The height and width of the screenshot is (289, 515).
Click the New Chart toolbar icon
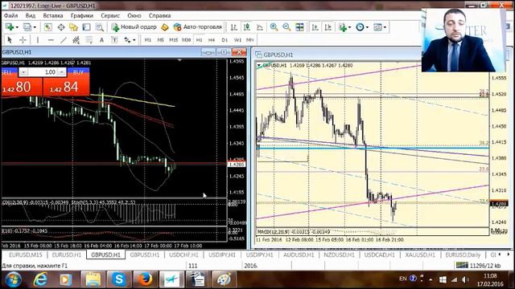9,27
